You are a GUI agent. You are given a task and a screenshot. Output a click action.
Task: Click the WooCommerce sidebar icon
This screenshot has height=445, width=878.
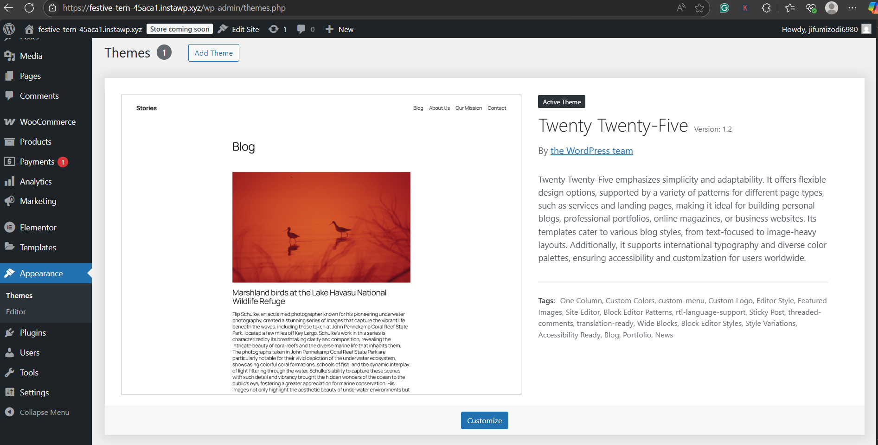pos(9,122)
